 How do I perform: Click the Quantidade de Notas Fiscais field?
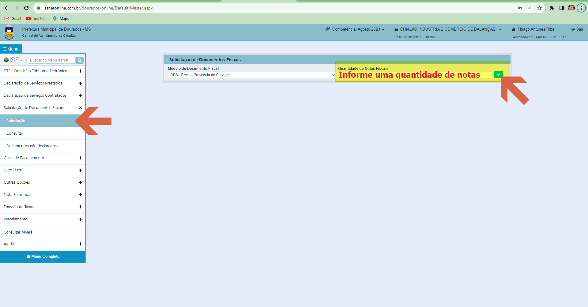click(416, 75)
